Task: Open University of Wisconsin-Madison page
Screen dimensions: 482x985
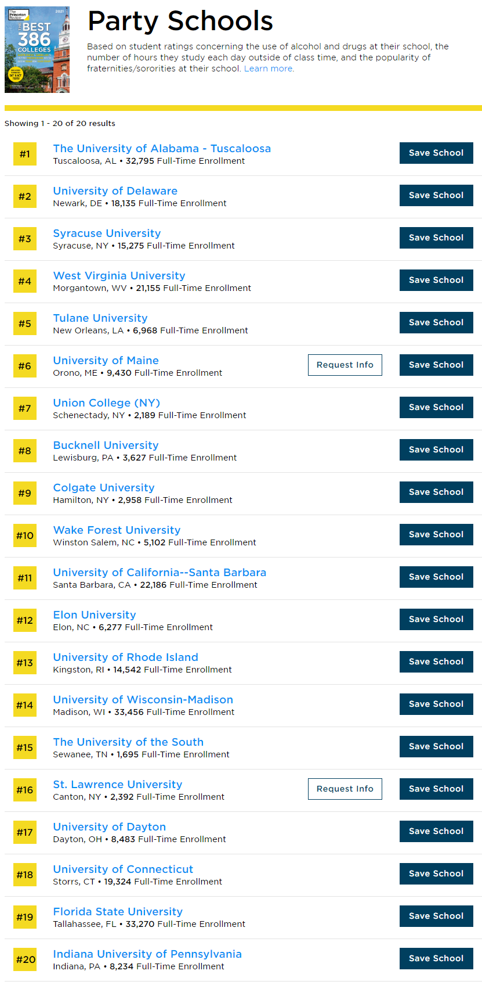Action: coord(143,700)
